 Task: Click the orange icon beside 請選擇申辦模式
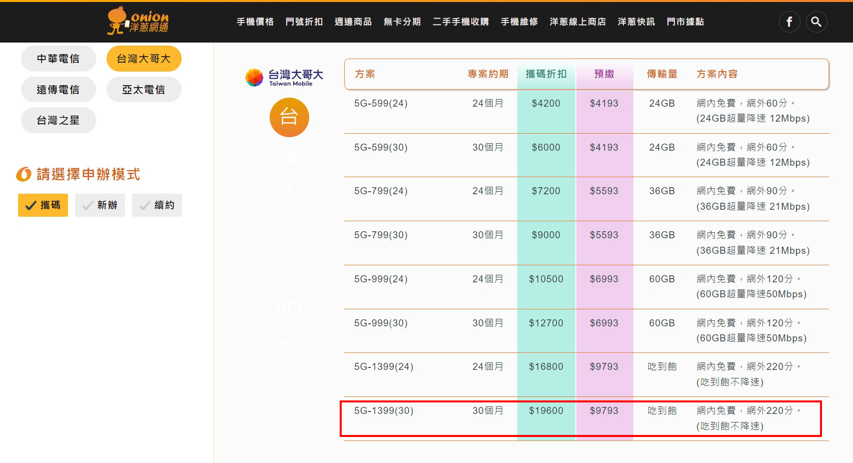[24, 174]
